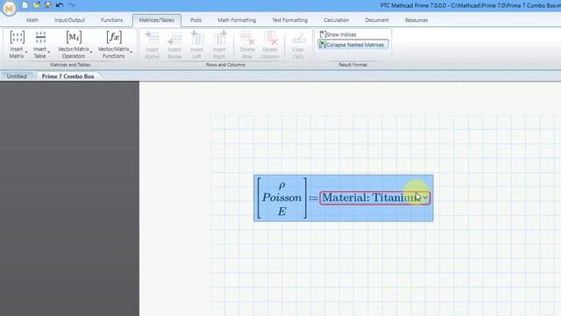Expand the Insert Matrix dropdown arrow
Screen dimensions: 561x316
[x=26, y=53]
